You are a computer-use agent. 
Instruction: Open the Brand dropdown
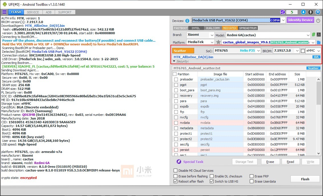(212, 35)
